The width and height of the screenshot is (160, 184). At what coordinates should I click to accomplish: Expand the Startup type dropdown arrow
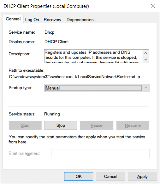[146, 88]
